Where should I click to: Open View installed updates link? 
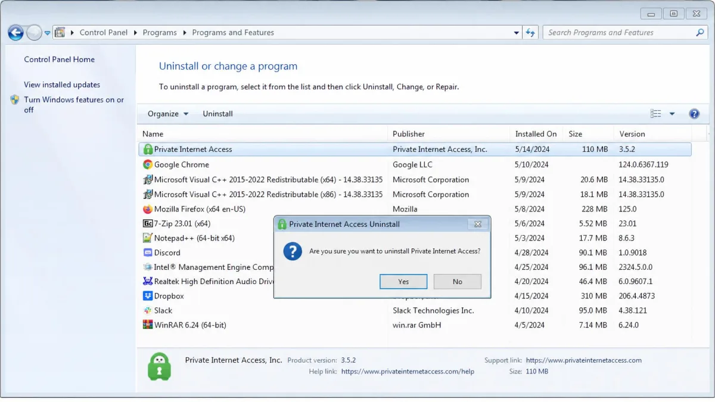coord(62,85)
